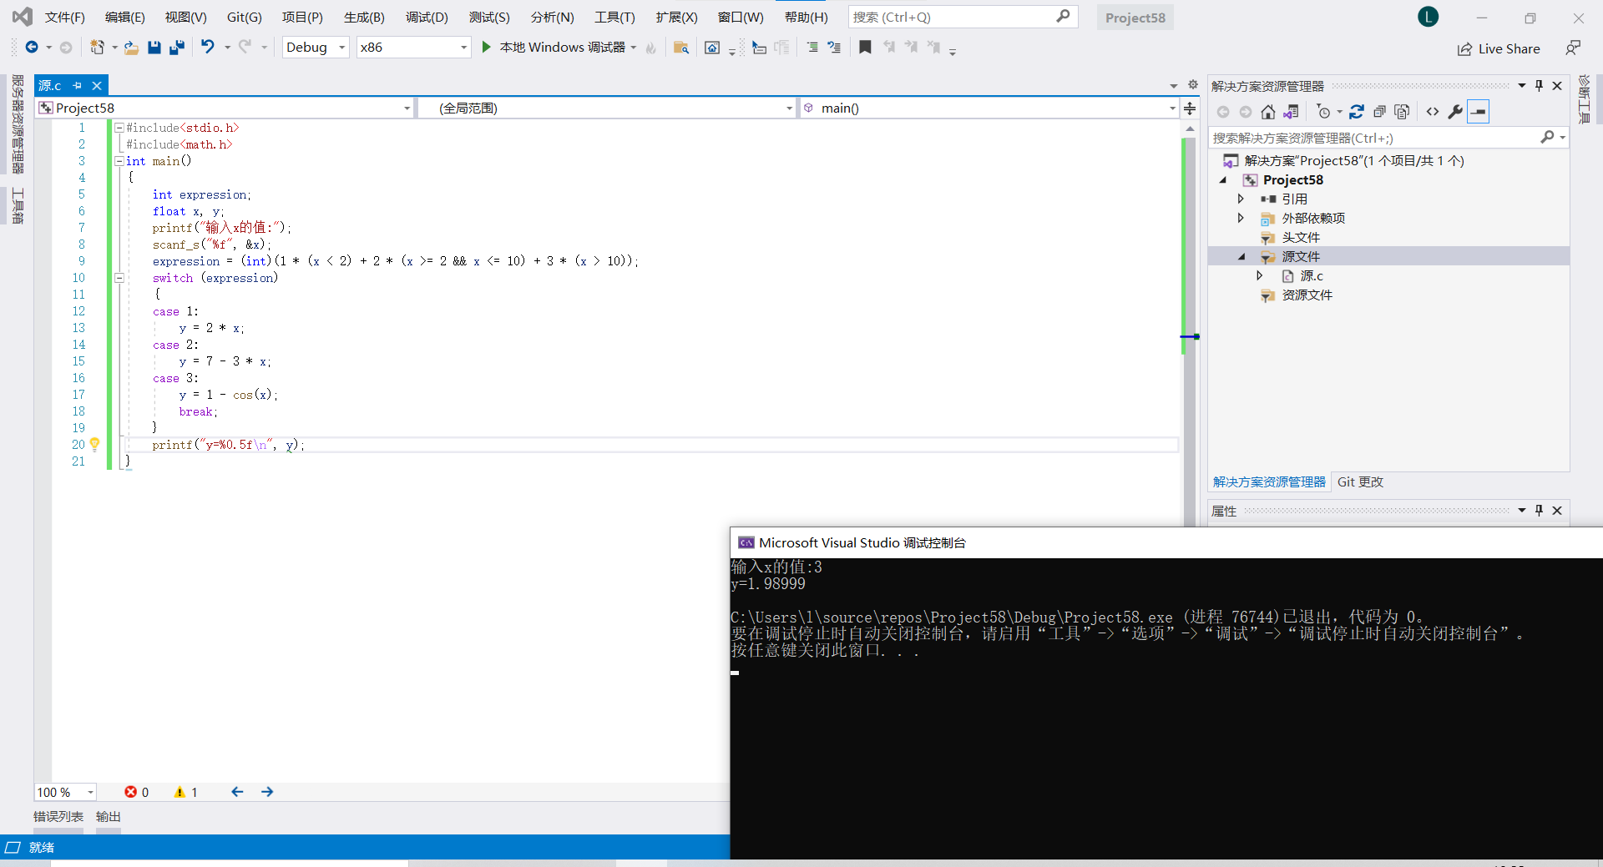This screenshot has width=1603, height=867.
Task: Open the Debug configuration dropdown
Action: point(316,48)
